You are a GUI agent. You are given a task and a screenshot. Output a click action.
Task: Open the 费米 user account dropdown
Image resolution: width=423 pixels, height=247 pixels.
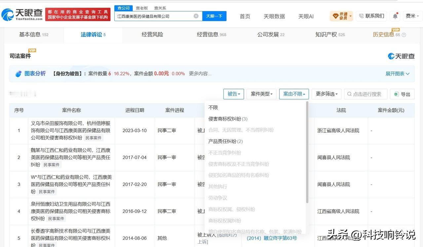point(412,16)
